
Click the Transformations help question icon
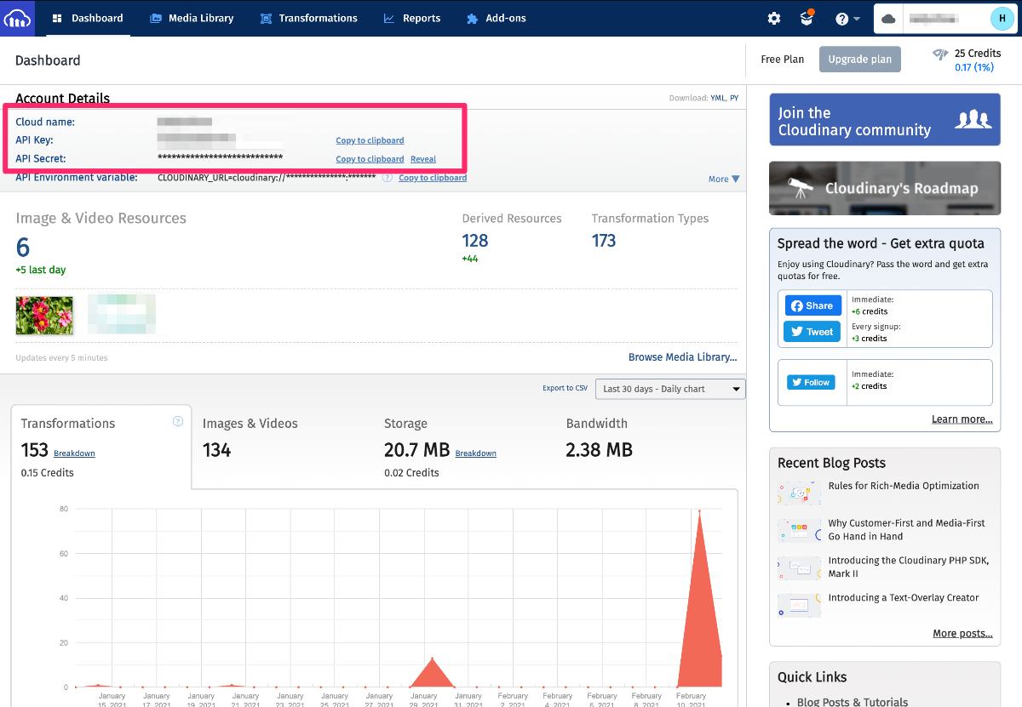(x=178, y=421)
